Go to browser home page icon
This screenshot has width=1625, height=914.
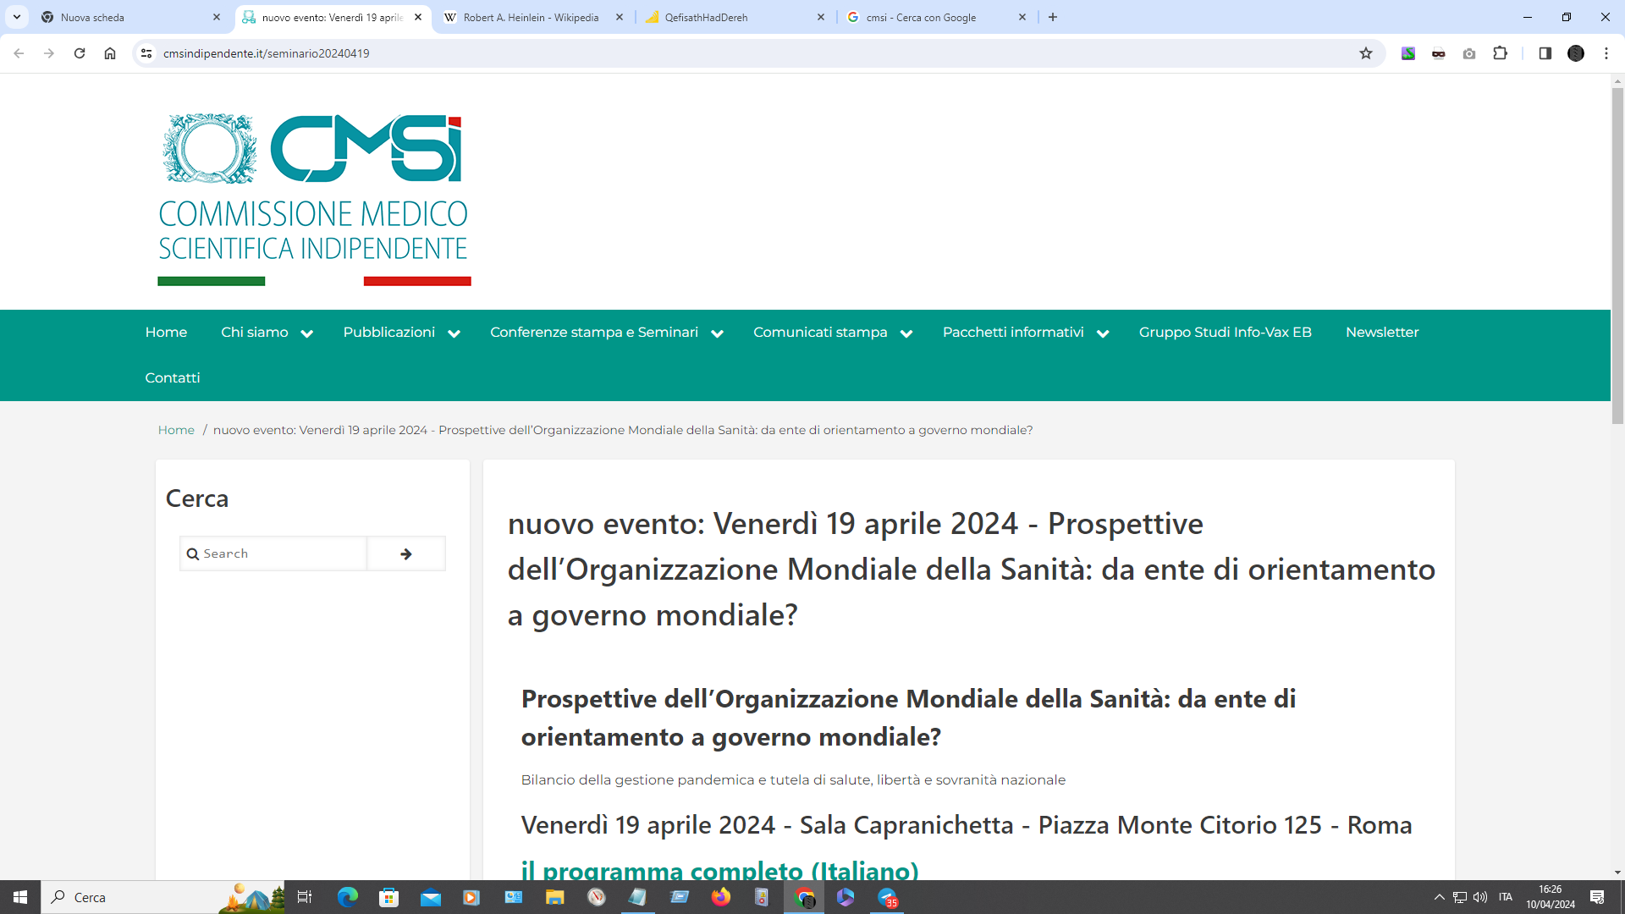(x=110, y=53)
